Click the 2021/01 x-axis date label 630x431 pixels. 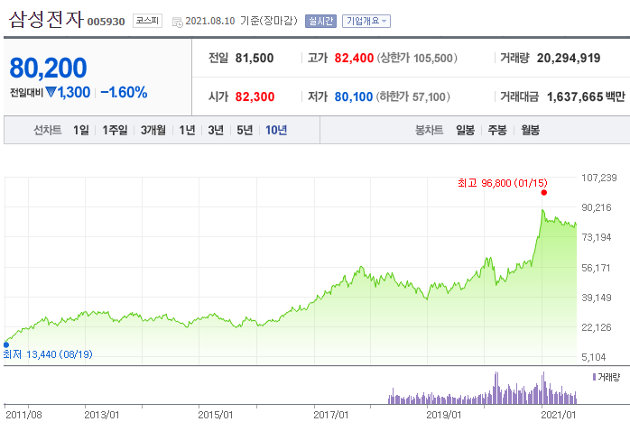(x=559, y=415)
